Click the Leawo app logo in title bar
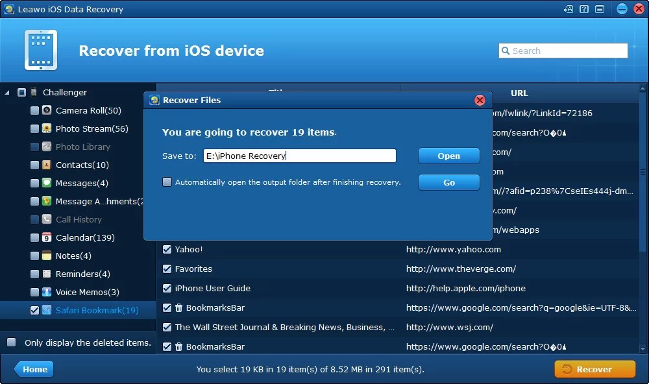Image resolution: width=649 pixels, height=384 pixels. point(9,9)
